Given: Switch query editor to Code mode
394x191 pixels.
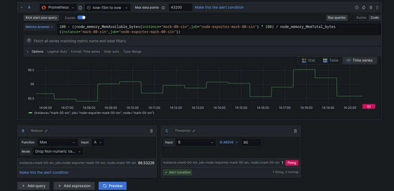Looking at the screenshot, I should (x=375, y=18).
